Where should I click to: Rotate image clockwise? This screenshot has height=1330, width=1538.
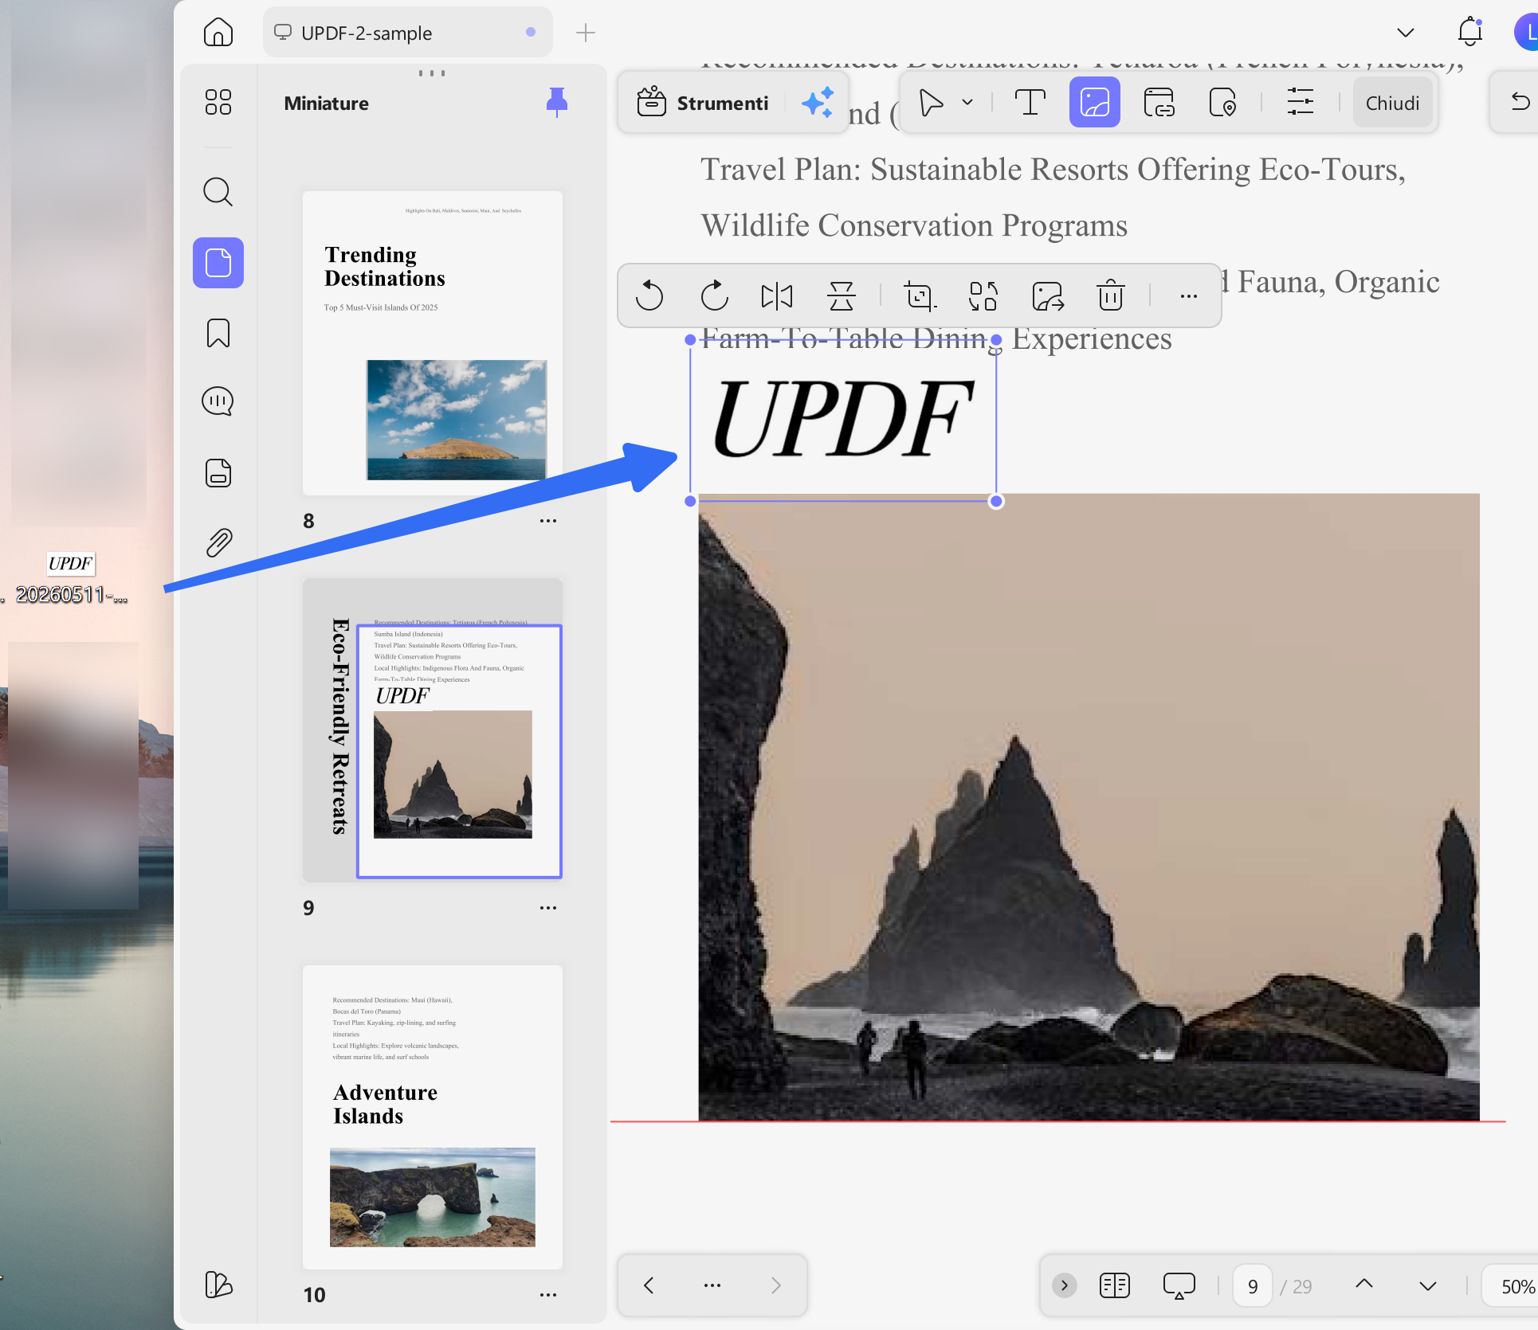(714, 296)
